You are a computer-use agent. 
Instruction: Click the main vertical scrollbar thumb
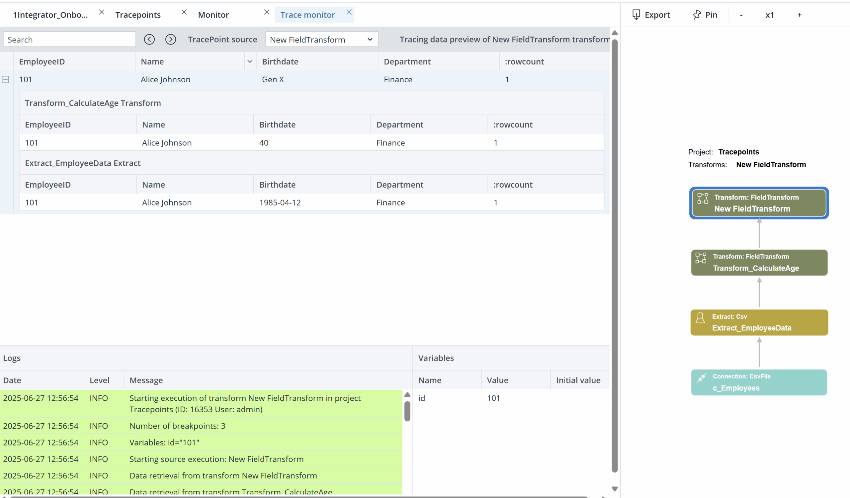tap(615, 256)
